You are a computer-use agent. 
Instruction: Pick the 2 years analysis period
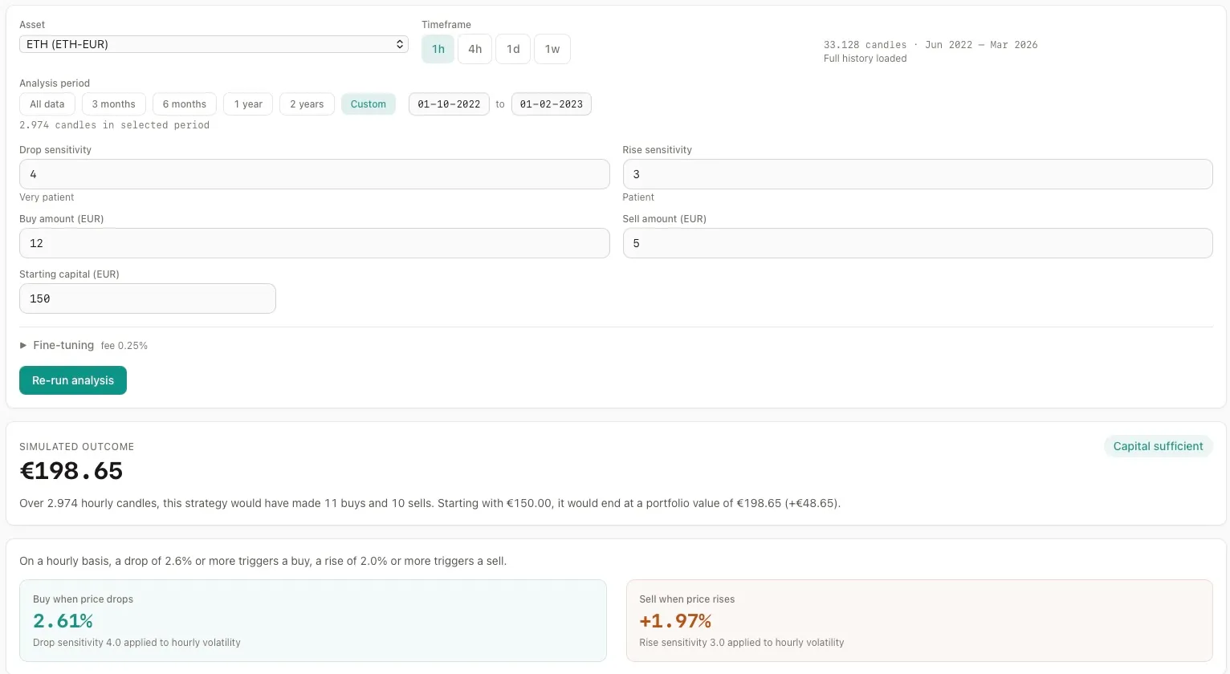point(306,104)
